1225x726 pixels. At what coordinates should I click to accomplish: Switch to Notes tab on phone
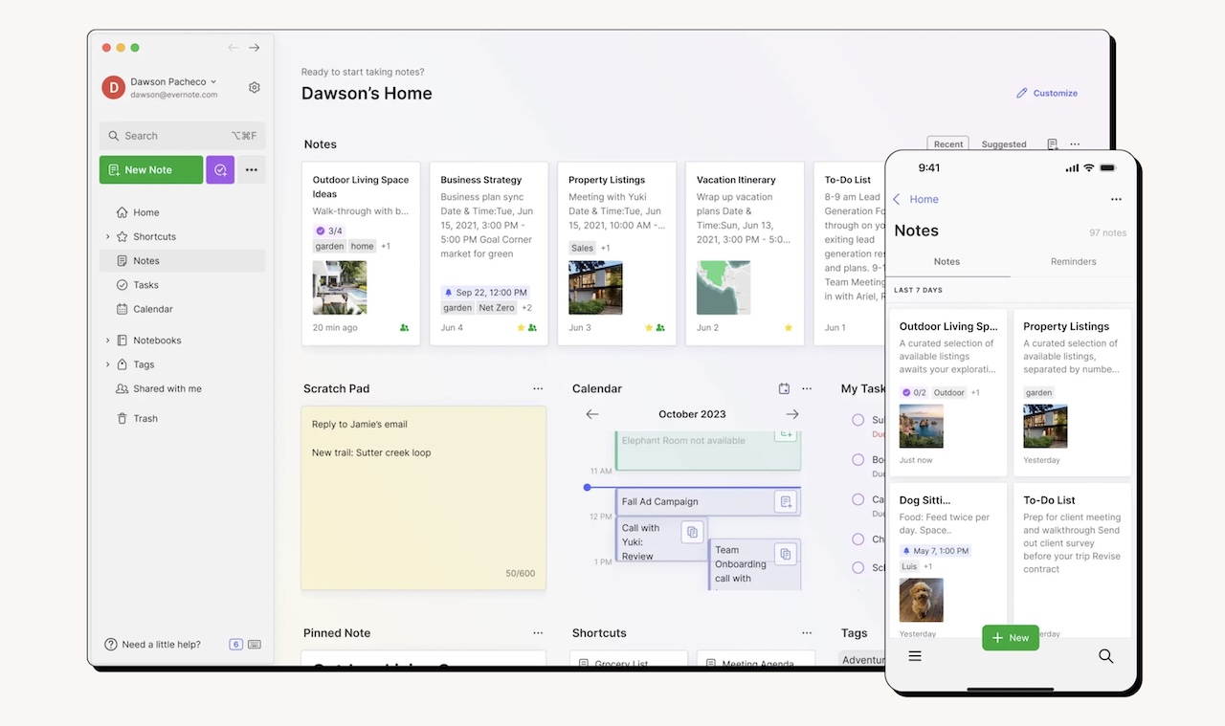coord(947,261)
